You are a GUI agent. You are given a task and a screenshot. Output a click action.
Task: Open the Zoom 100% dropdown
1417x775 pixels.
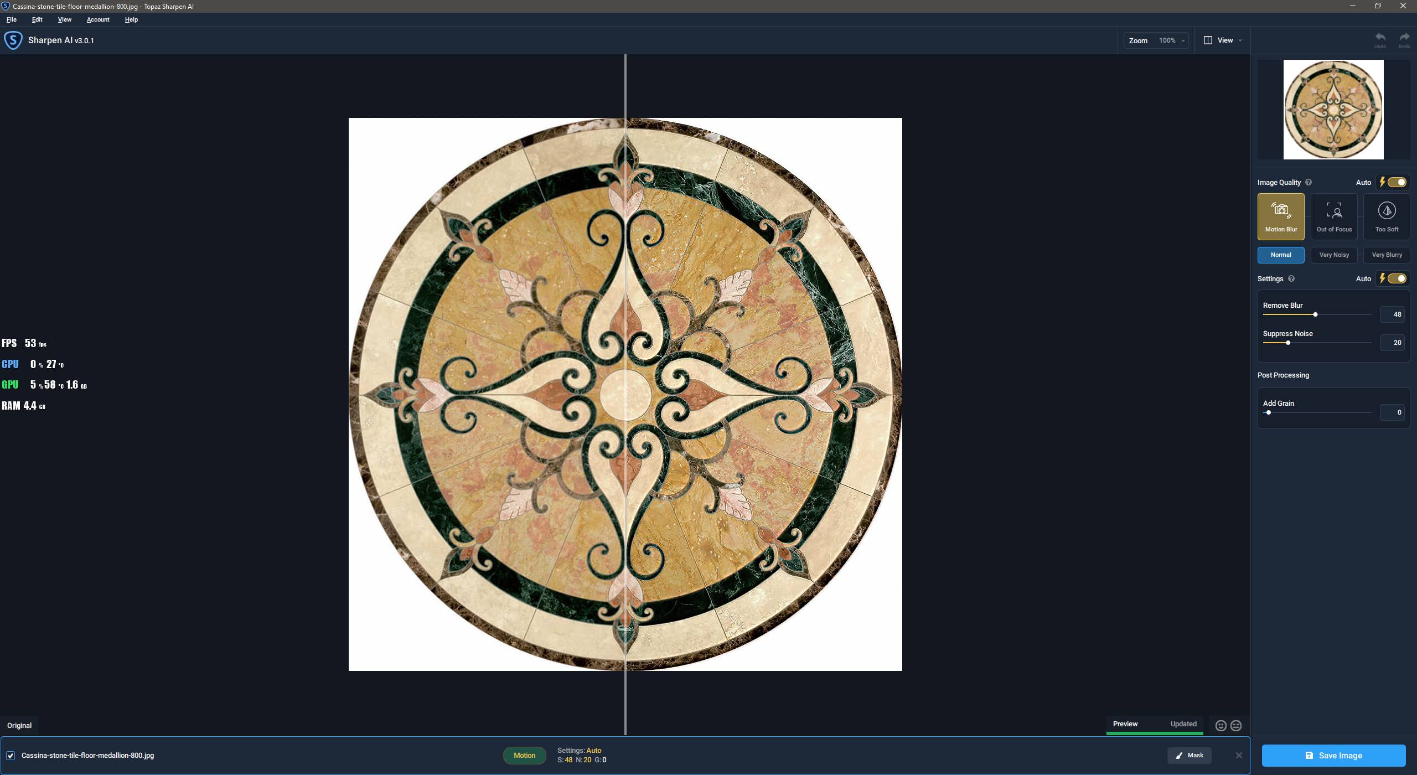pyautogui.click(x=1156, y=40)
